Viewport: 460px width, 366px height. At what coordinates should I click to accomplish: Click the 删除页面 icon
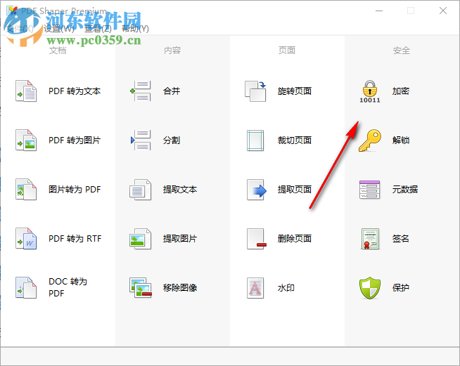click(257, 239)
